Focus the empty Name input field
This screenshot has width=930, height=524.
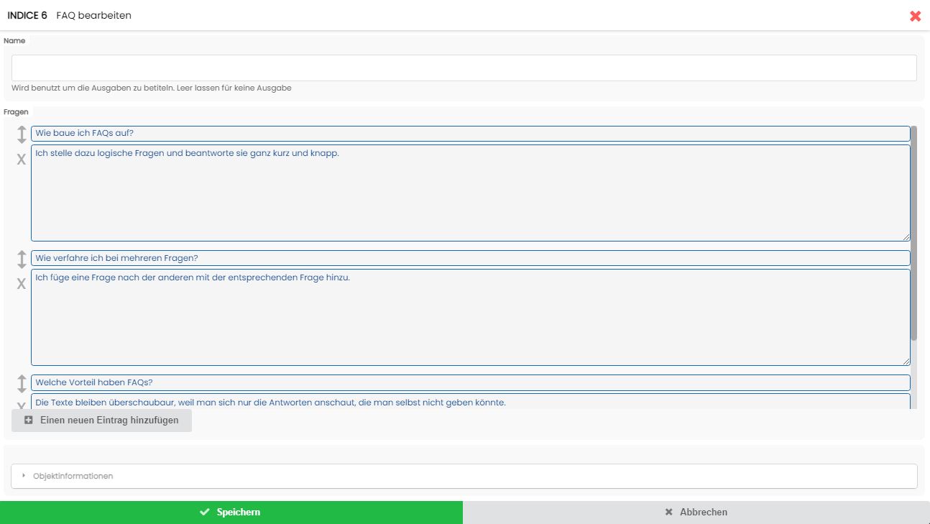tap(464, 68)
